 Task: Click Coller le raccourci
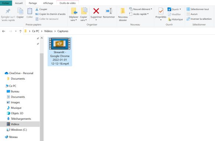point(47,19)
